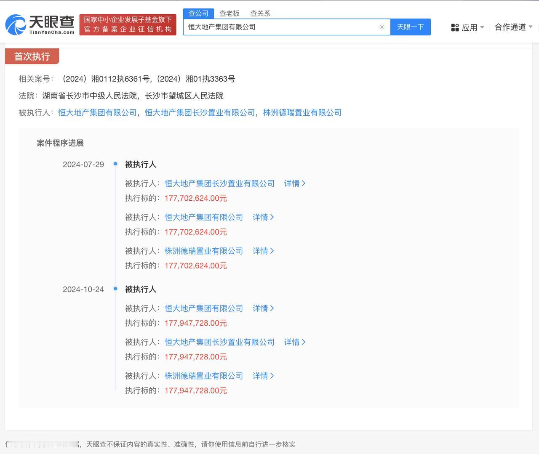Open 恒大地产集团长沙置业有限公司 link under 2024-07-29
This screenshot has height=454, width=539.
tap(219, 183)
